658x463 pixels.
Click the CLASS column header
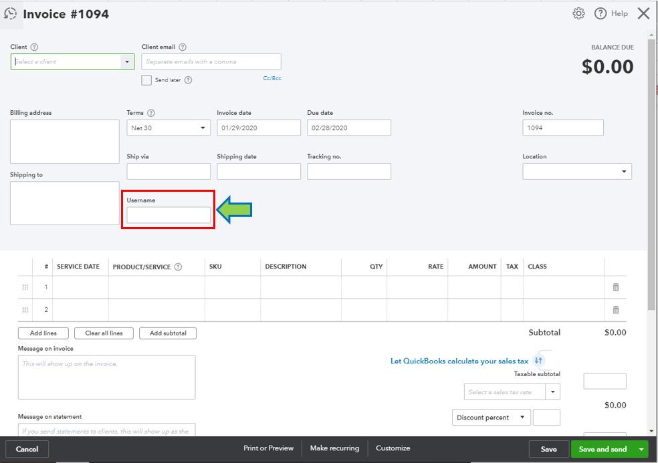click(x=537, y=267)
